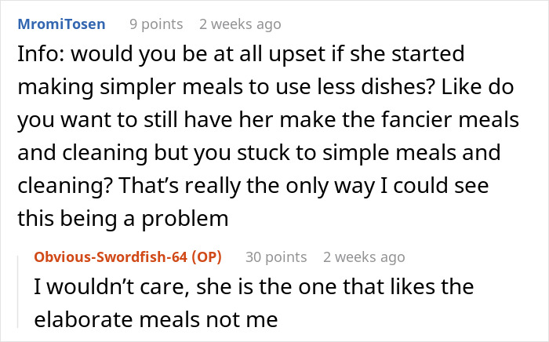Click the line starting "making simpler meals"
Screen dimensions: 549x342
point(235,88)
